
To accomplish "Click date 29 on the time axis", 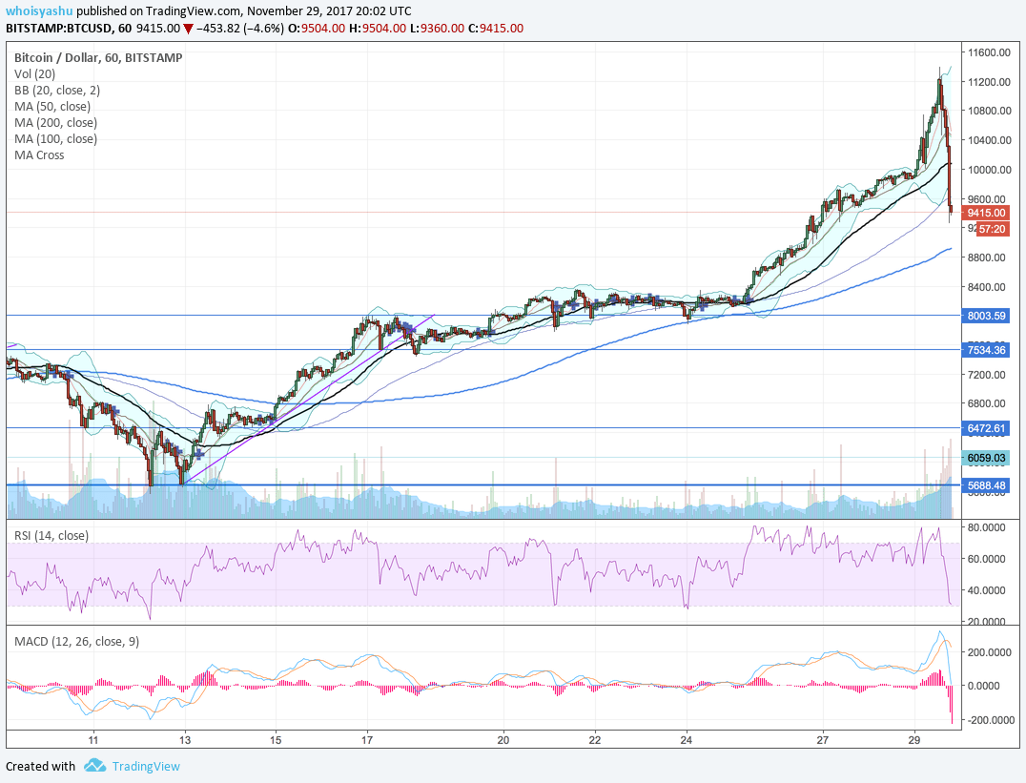I will click(x=914, y=740).
